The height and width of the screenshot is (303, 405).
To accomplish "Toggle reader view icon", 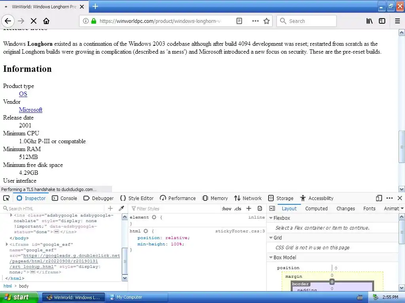I will click(239, 21).
